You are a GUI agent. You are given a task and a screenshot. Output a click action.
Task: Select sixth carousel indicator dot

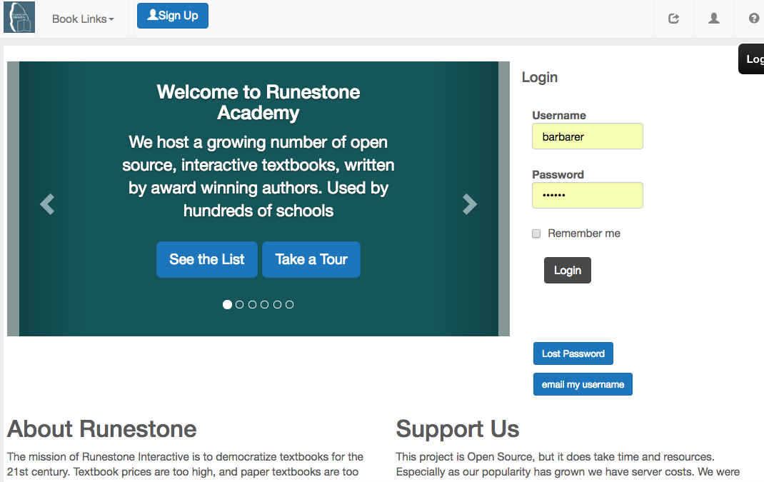click(289, 305)
